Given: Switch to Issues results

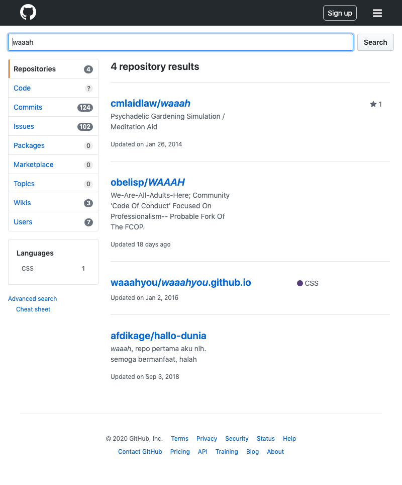Looking at the screenshot, I should pyautogui.click(x=53, y=126).
